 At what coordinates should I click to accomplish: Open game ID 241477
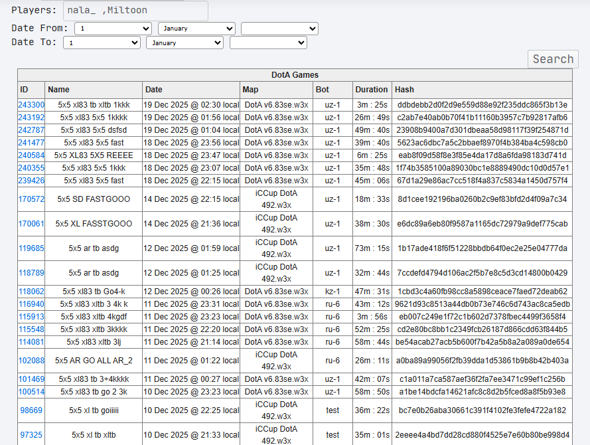pos(31,143)
